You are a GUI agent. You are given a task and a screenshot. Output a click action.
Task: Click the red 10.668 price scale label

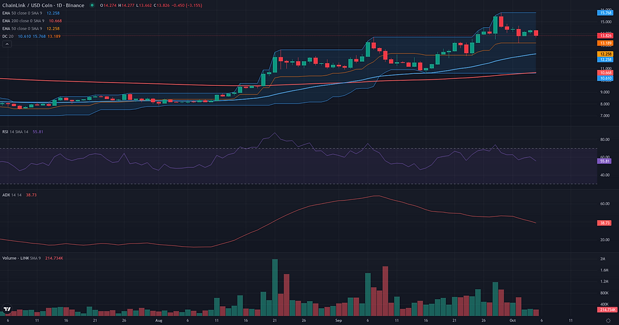606,73
